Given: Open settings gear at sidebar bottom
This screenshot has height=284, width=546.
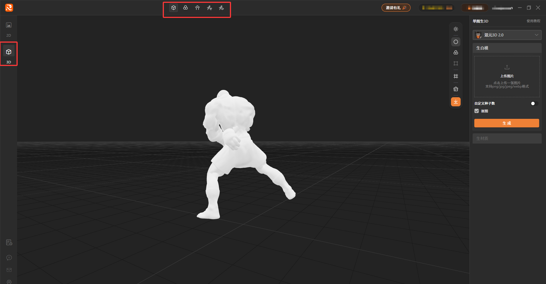Looking at the screenshot, I should pos(9,282).
